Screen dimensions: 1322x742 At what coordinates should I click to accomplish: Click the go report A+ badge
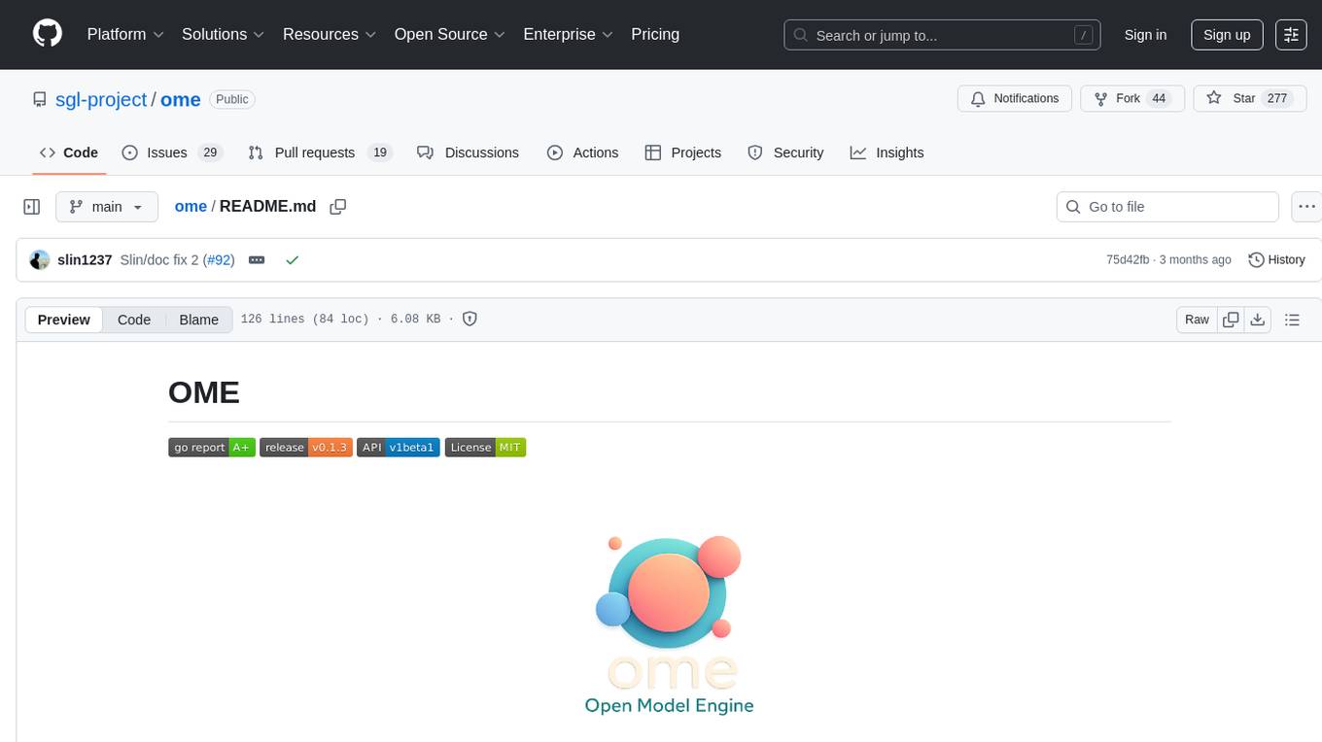212,448
